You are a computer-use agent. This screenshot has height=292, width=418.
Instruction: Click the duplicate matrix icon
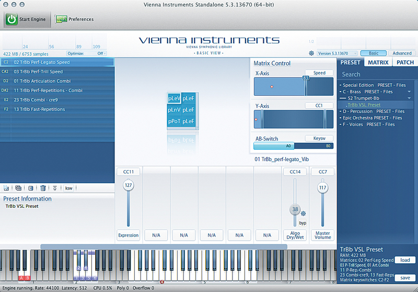tap(18, 188)
